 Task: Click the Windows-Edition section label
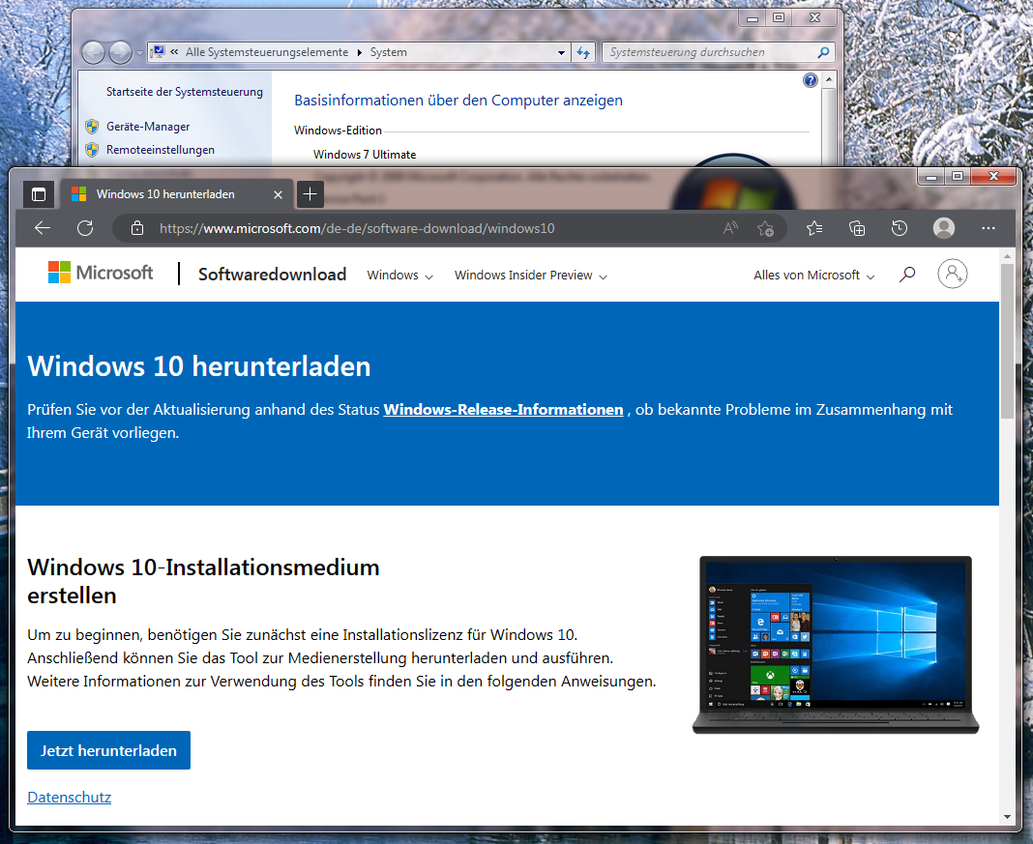point(338,131)
